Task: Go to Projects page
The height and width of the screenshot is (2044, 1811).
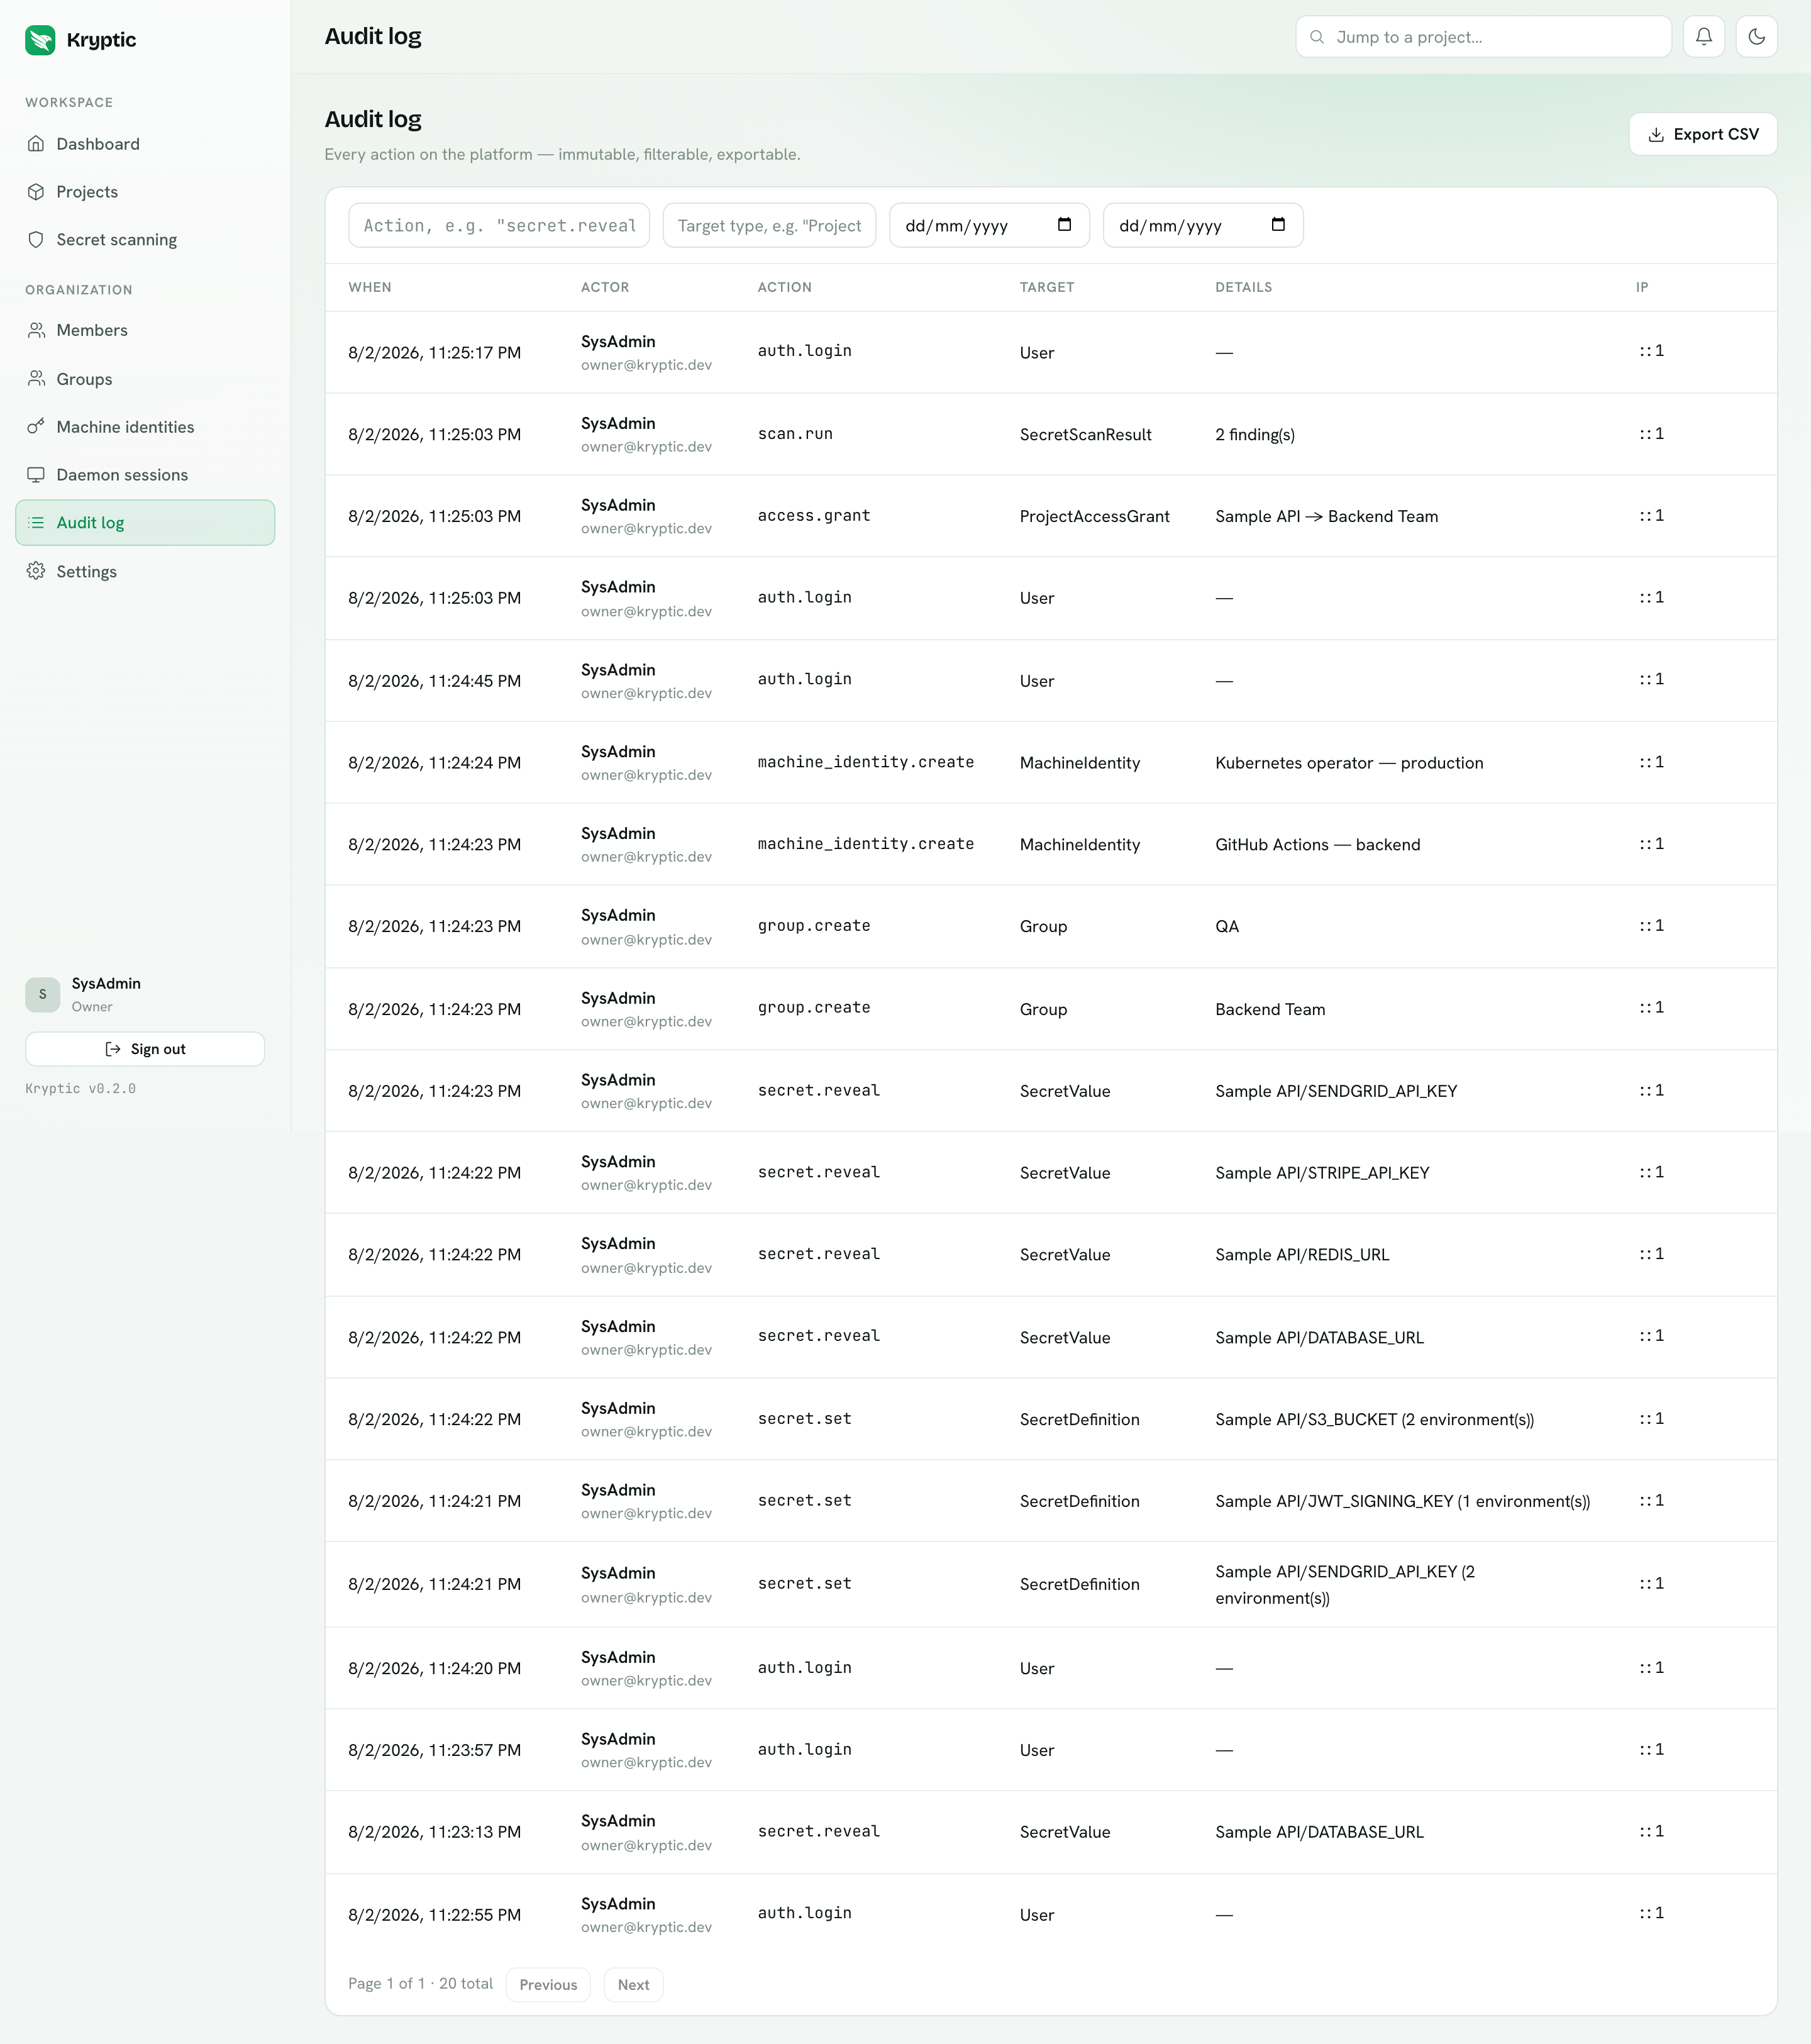Action: (x=145, y=192)
